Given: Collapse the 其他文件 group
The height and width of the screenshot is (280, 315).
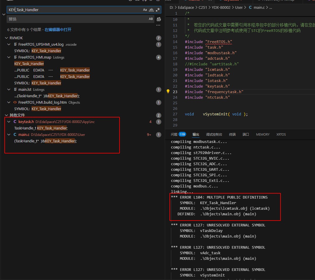Looking at the screenshot, I should (6, 115).
